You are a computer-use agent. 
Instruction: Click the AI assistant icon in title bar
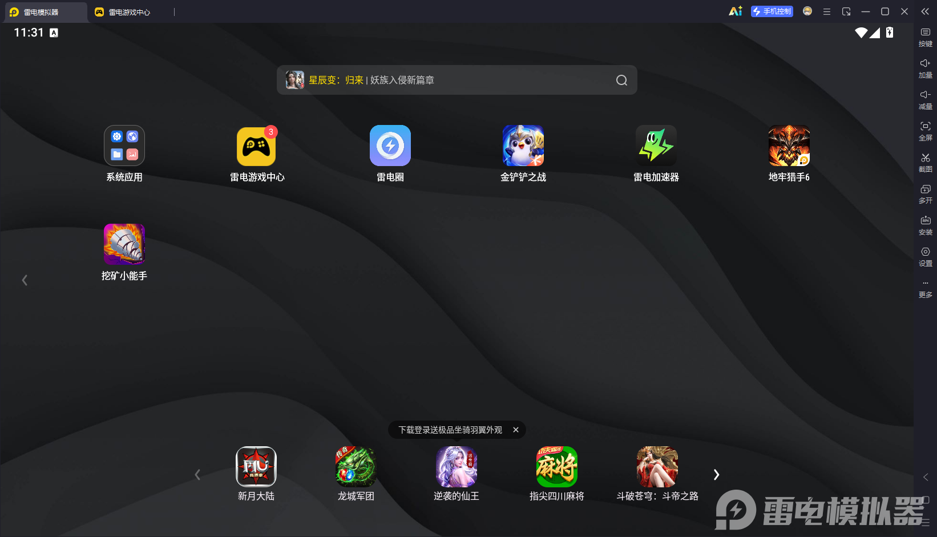736,11
